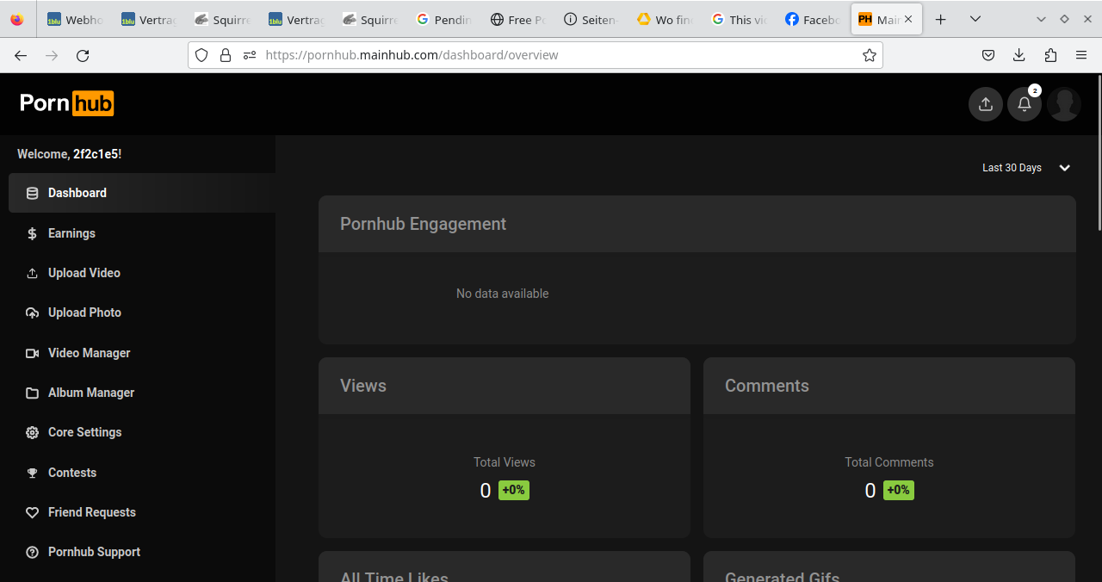
Task: Open the profile avatar menu
Action: (1064, 104)
